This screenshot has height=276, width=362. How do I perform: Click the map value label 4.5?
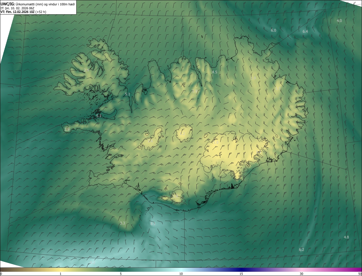coord(215,72)
